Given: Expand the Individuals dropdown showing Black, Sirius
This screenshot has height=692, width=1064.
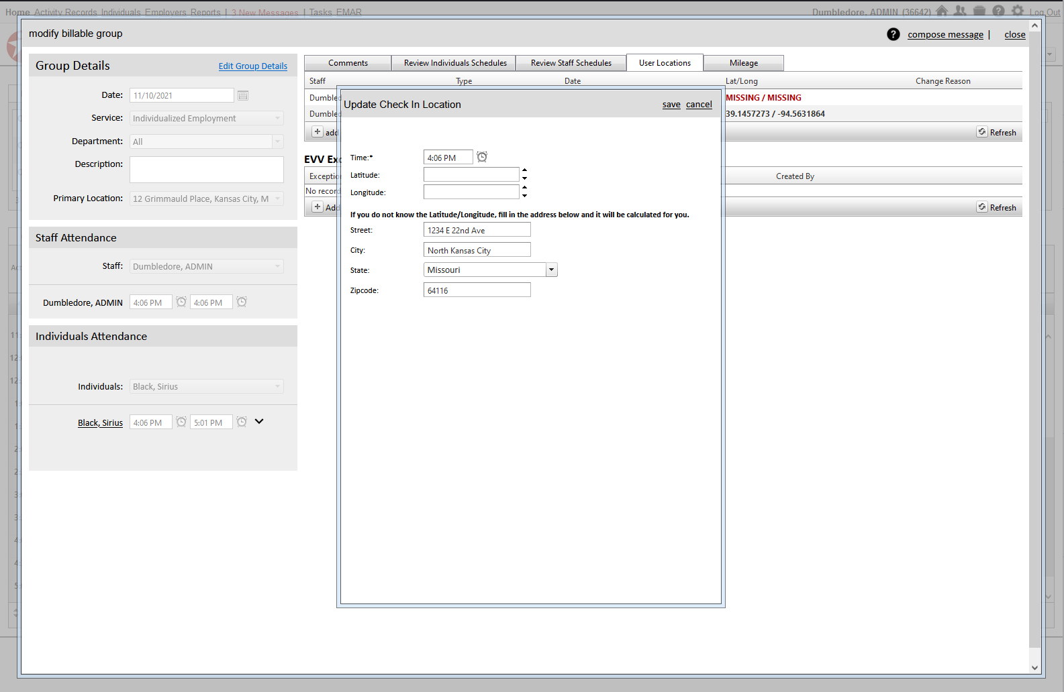Looking at the screenshot, I should (x=277, y=387).
